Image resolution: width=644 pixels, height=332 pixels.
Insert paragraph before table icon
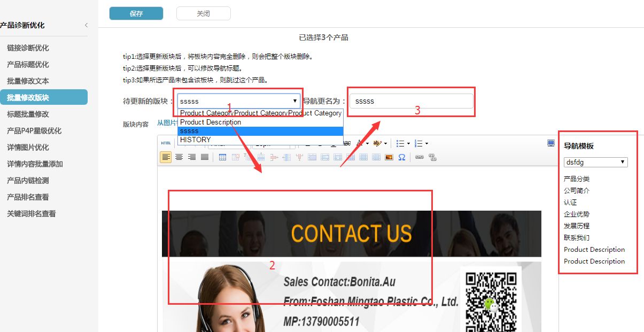point(248,157)
